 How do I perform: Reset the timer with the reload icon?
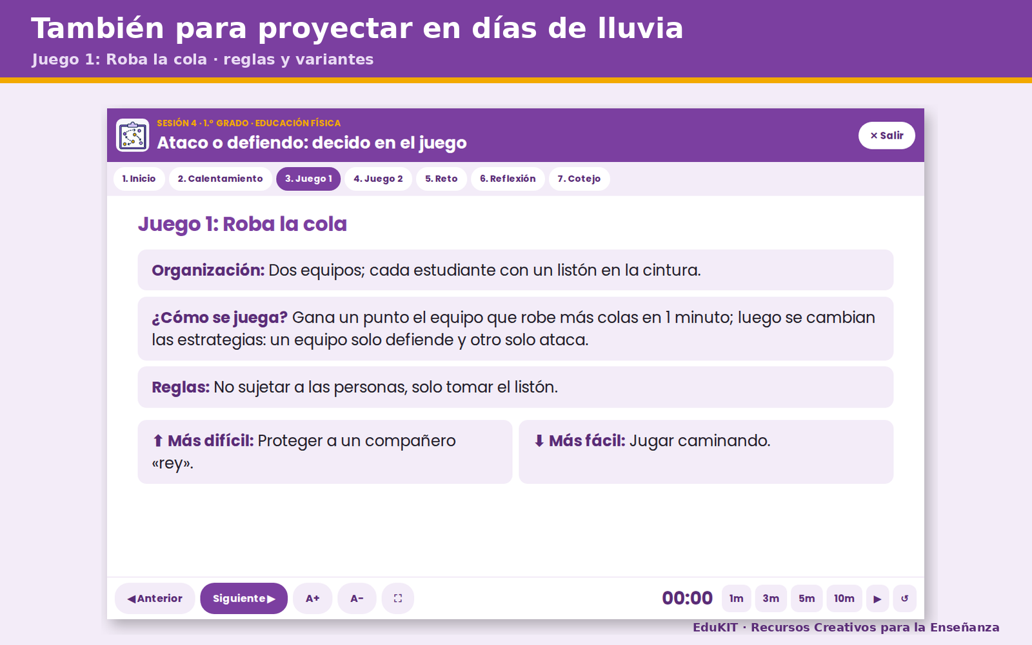[x=904, y=599]
